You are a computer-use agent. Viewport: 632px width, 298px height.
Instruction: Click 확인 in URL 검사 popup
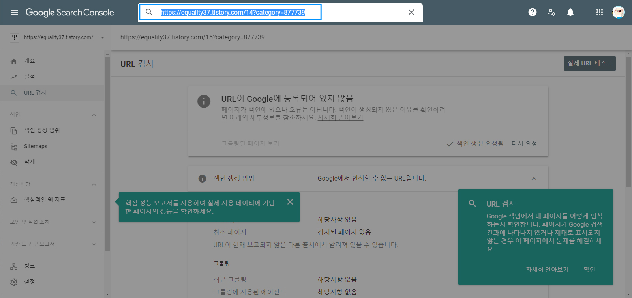click(589, 270)
